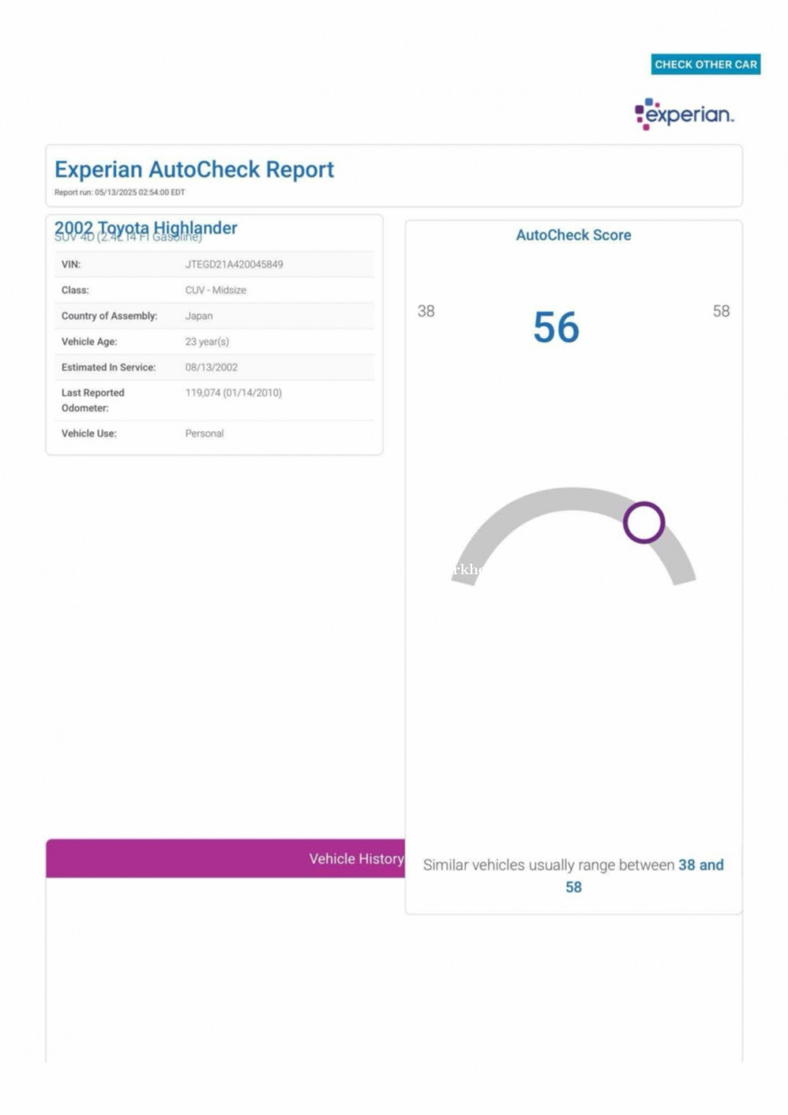The width and height of the screenshot is (788, 1115).
Task: Select the 08/13/2002 in-service date
Action: click(x=212, y=367)
